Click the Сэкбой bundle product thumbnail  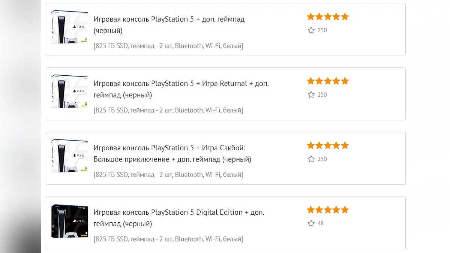69,156
